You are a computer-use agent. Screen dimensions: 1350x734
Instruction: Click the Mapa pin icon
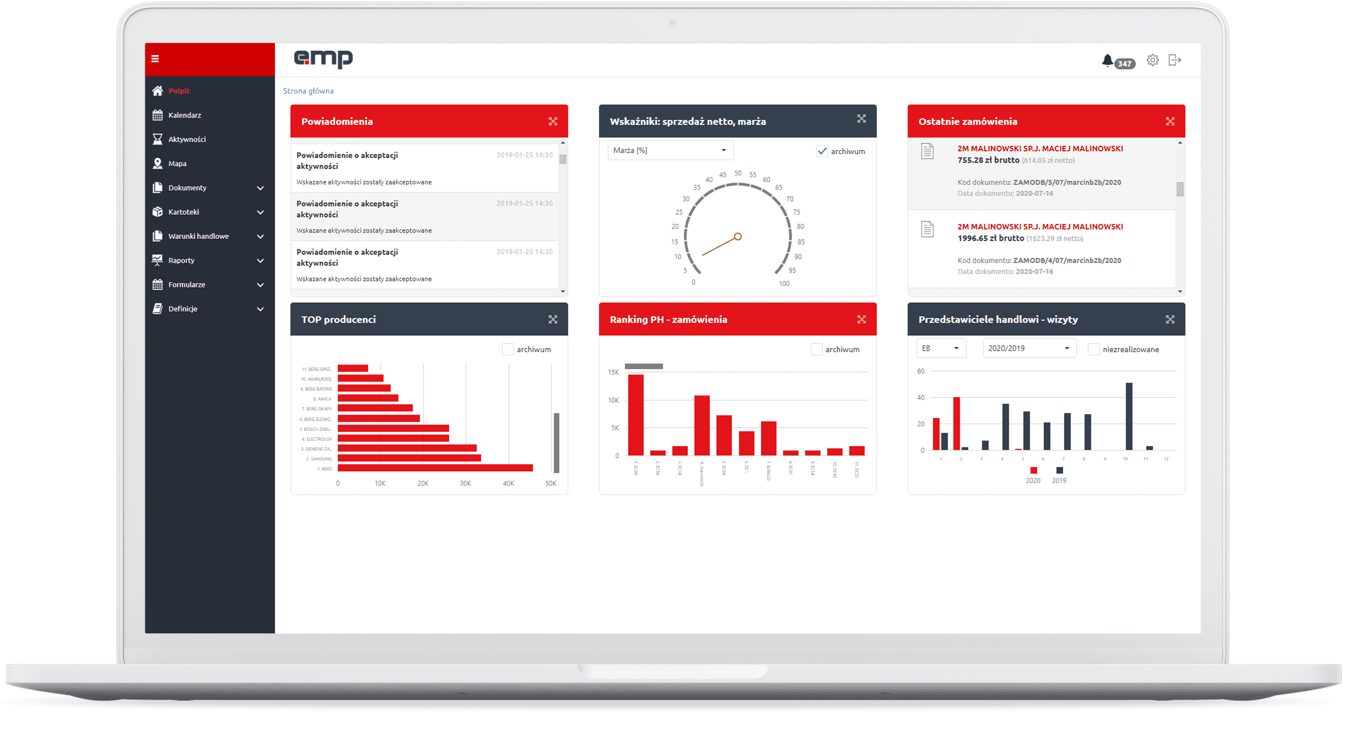coord(158,164)
